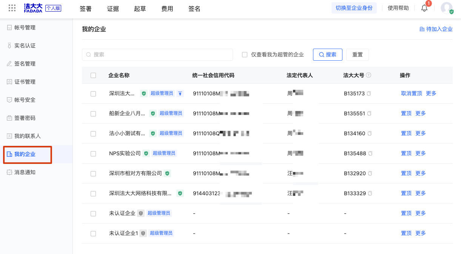Click the pinned-to-top icon for 深圳法大
The width and height of the screenshot is (461, 254).
coord(180,93)
